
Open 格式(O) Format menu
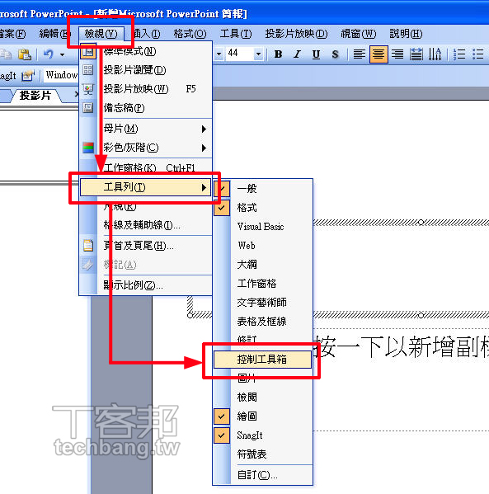(190, 33)
